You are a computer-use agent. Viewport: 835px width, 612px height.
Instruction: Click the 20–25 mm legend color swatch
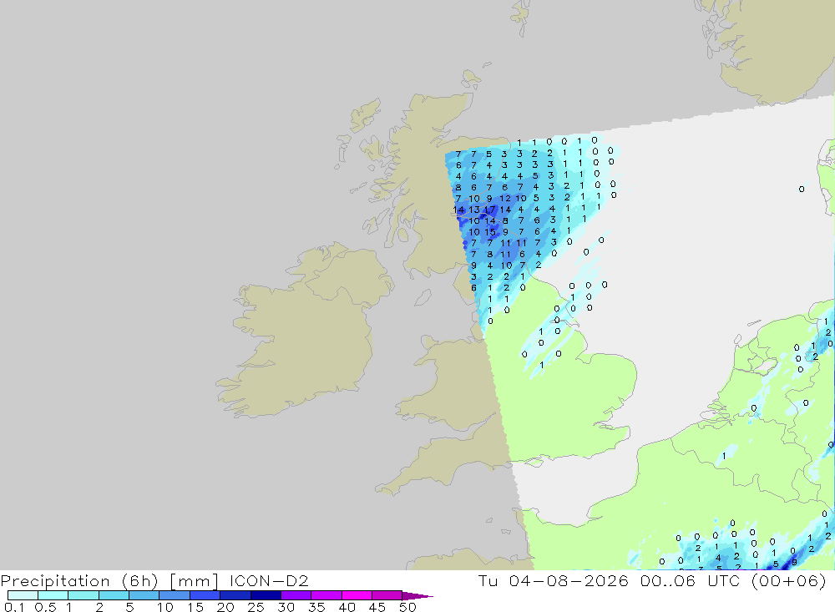point(235,595)
